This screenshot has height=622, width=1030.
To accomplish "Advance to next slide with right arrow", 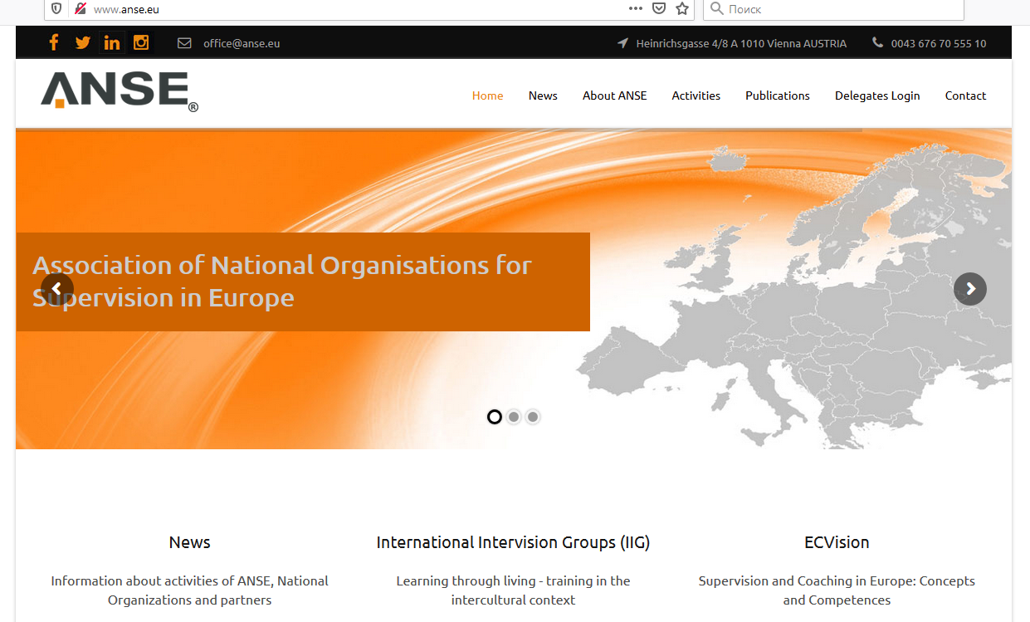I will tap(969, 289).
